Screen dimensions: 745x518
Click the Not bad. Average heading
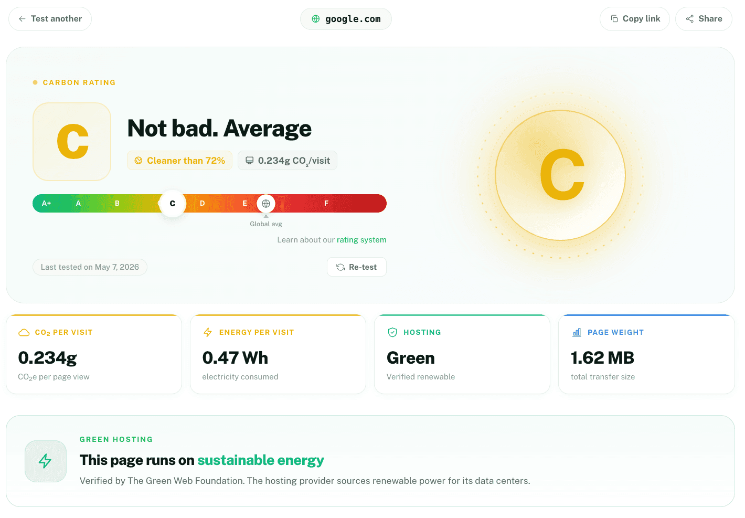219,129
